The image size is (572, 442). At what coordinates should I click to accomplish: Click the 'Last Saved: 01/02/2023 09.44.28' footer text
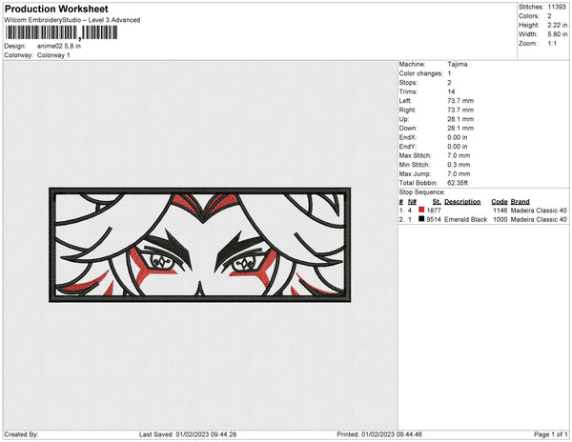[x=188, y=434]
